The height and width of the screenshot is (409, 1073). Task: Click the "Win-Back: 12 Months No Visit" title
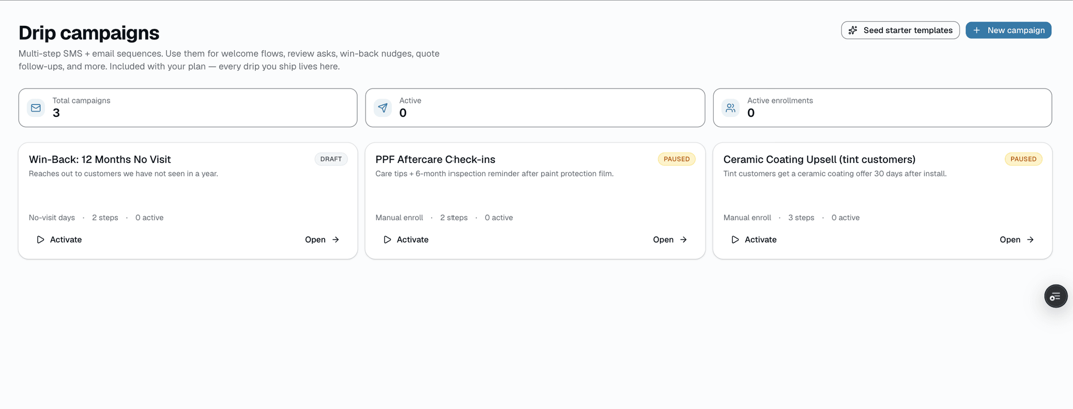100,159
